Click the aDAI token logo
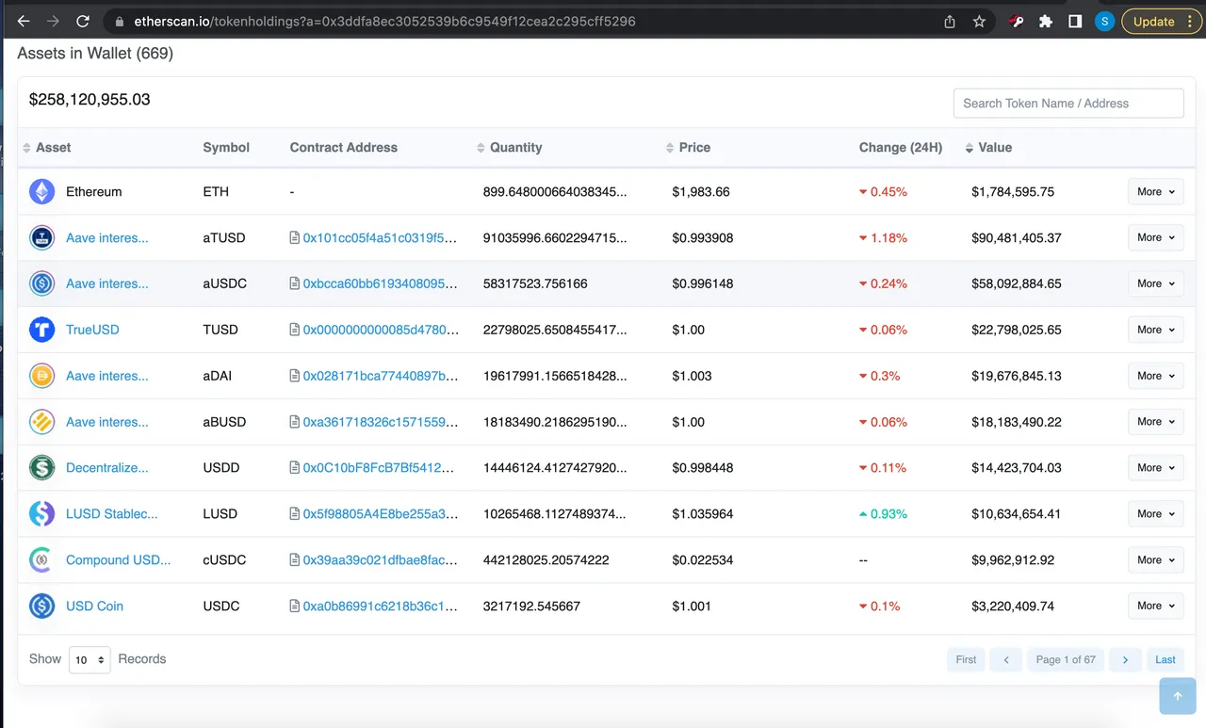The image size is (1206, 728). click(x=41, y=376)
